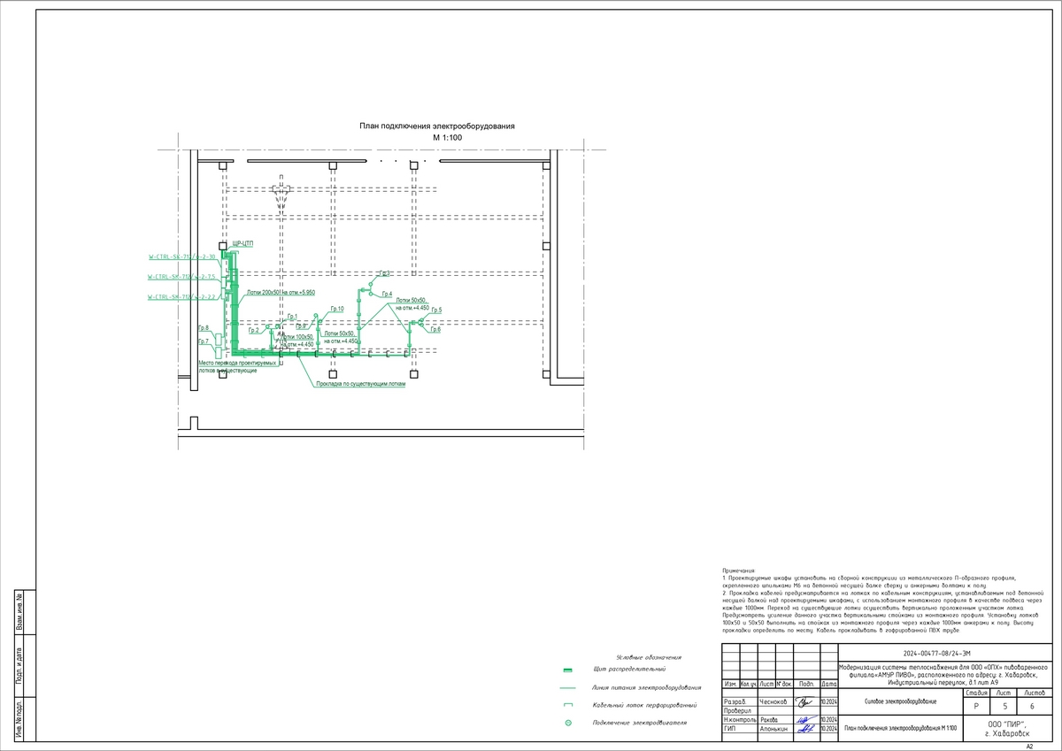Click the motor connection legend circle symbol

(x=568, y=724)
